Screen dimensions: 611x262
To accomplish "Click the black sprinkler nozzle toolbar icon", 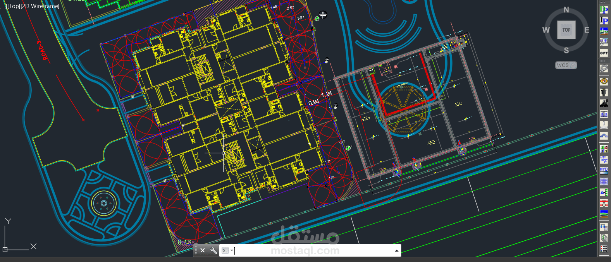I will (604, 92).
